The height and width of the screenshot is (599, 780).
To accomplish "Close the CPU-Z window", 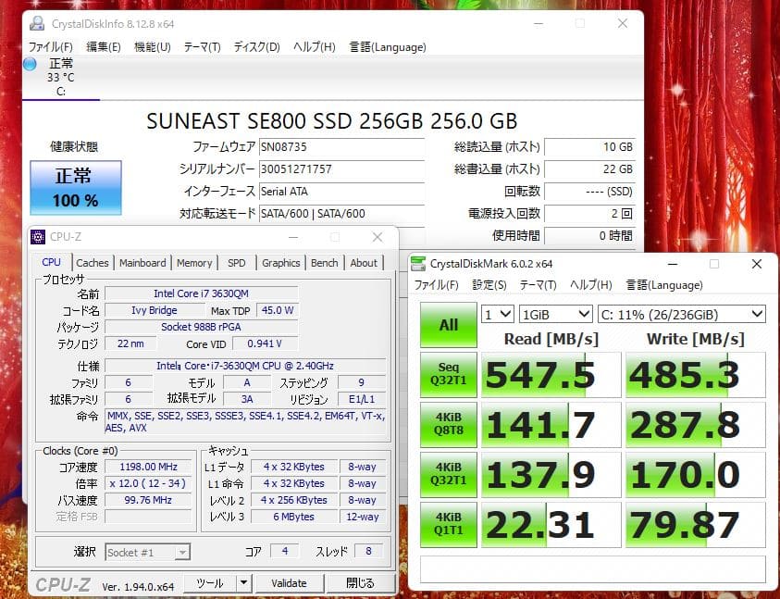I will tap(378, 237).
